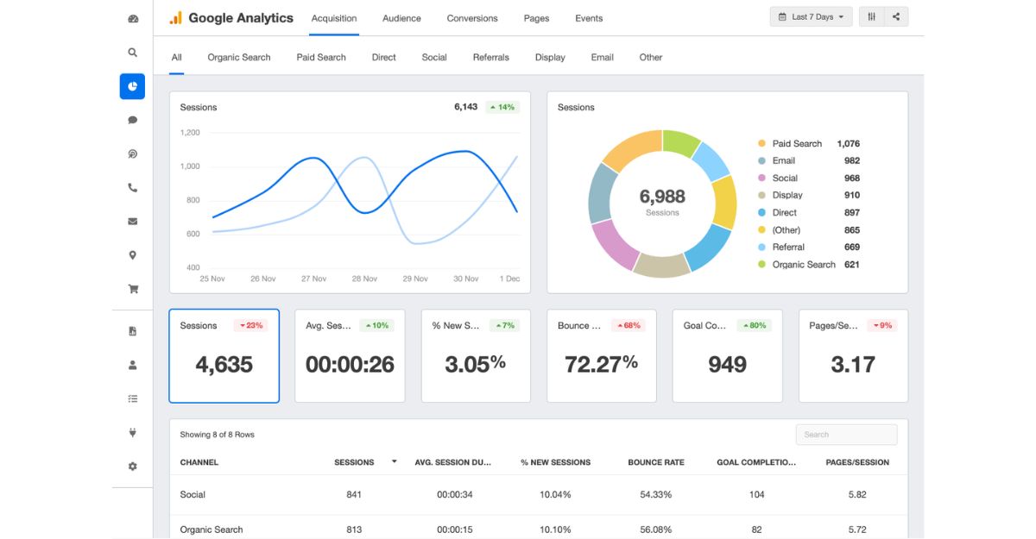
Task: Click the Referral legend entry
Action: 808,247
